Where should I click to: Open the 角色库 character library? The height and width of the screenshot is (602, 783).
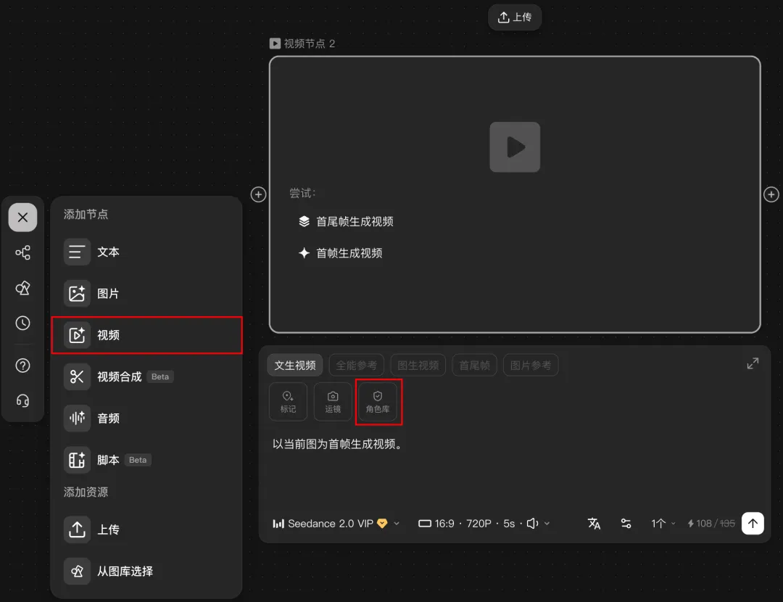(378, 402)
